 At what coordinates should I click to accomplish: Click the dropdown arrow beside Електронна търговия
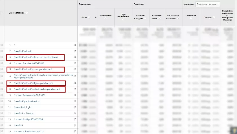tap(218, 4)
